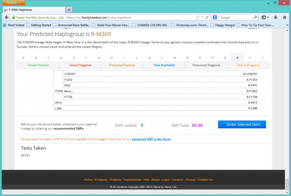Open Testimonials footer link
Viewport: 291px width, 196px height.
point(132,180)
